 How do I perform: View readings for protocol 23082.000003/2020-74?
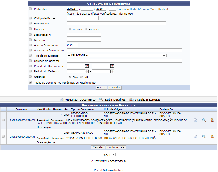tap(212, 120)
